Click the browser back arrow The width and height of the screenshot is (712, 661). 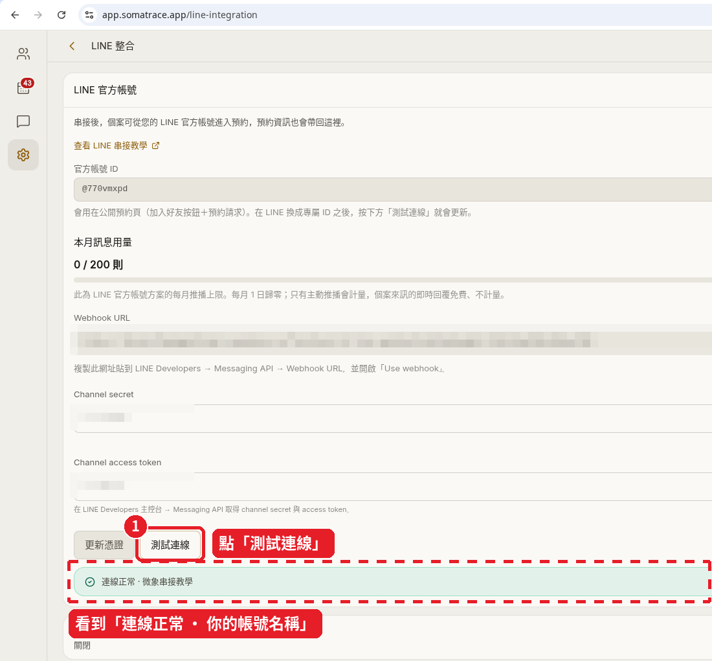pyautogui.click(x=15, y=15)
